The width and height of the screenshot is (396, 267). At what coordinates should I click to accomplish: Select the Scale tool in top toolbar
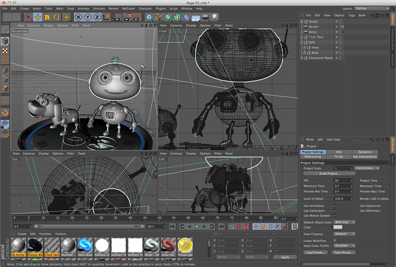pos(47,17)
